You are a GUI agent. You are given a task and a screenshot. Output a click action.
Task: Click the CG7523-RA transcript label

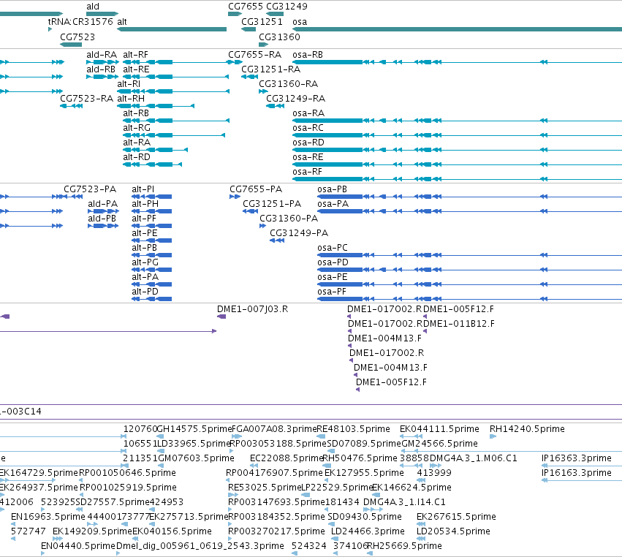[x=86, y=99]
